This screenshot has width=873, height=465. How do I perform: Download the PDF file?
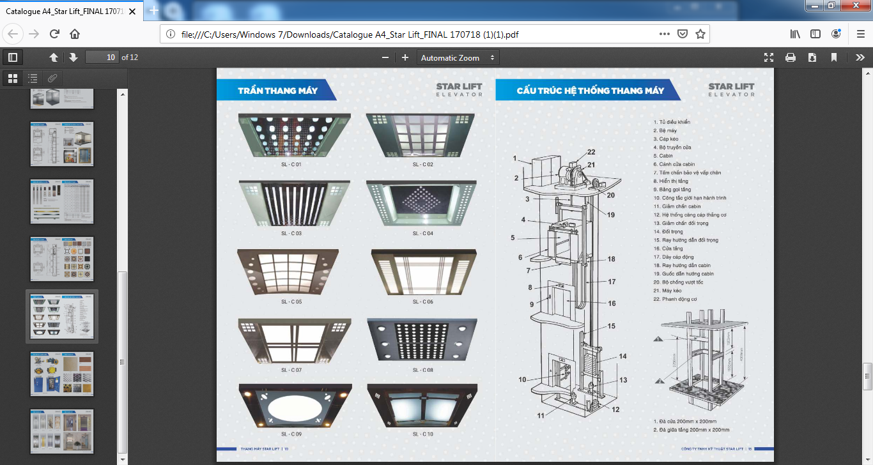click(812, 57)
